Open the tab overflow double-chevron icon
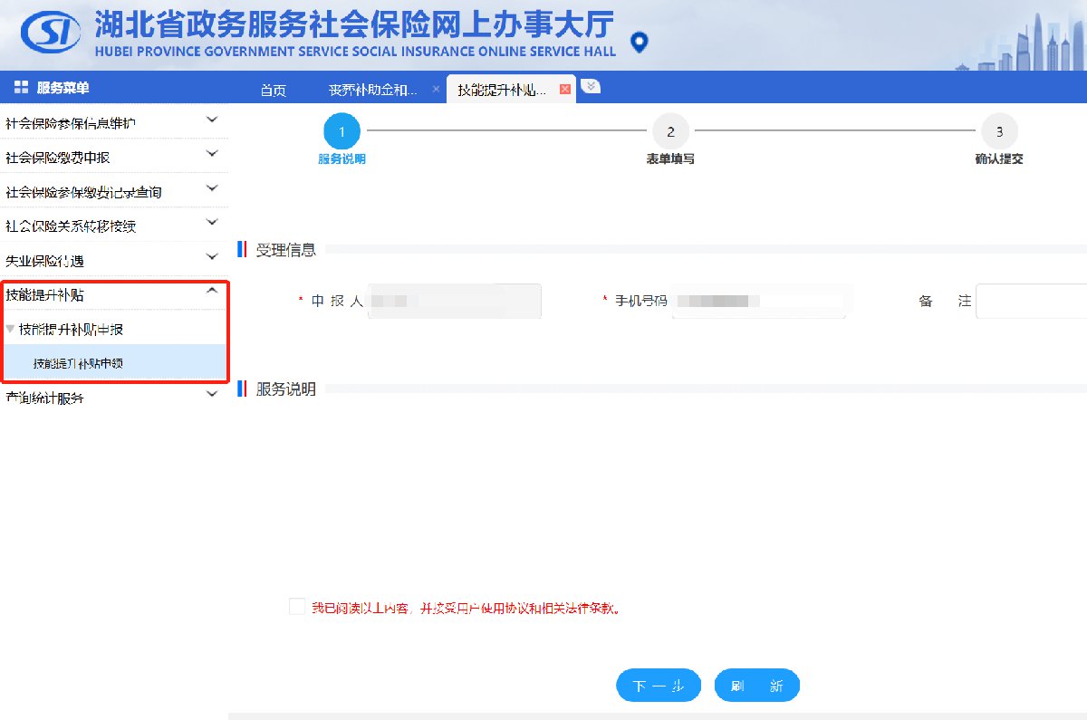The image size is (1087, 720). pos(590,86)
